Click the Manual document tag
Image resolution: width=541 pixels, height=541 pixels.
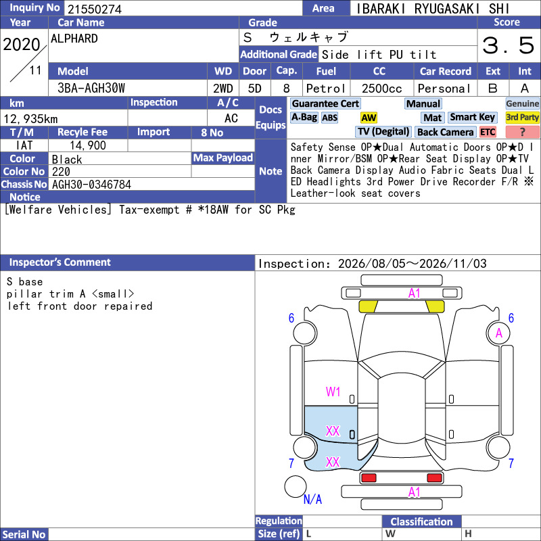[423, 103]
